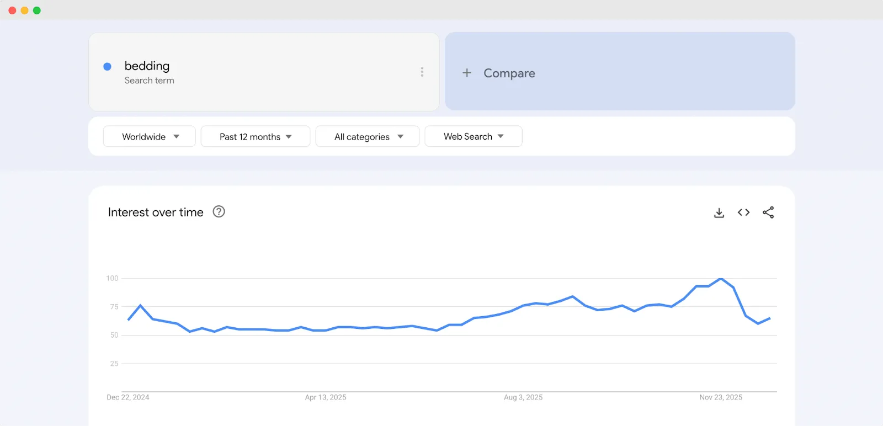
Task: Click the 25 y-axis value
Action: (114, 364)
